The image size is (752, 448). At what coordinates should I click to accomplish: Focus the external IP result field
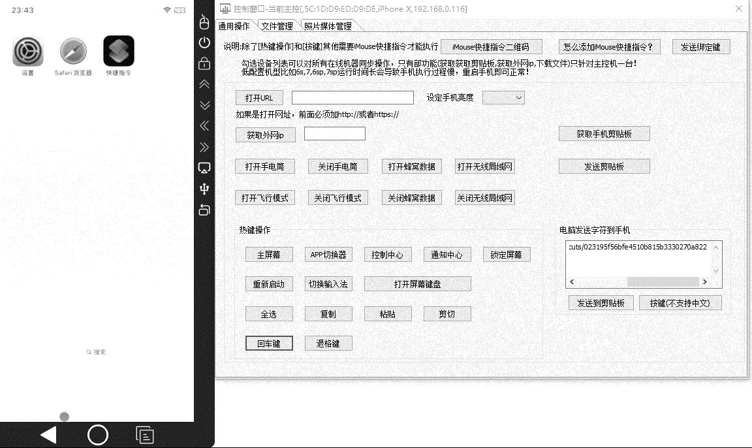click(335, 134)
